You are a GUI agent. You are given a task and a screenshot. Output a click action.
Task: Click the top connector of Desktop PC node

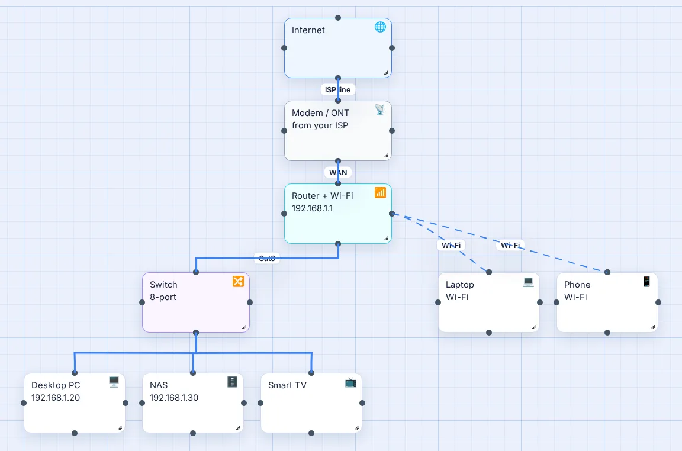click(x=75, y=373)
